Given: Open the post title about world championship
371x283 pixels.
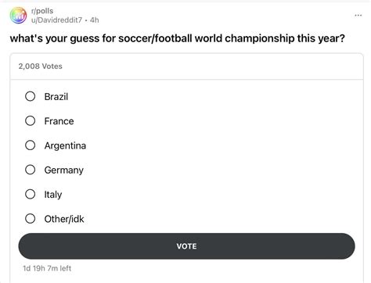Looking at the screenshot, I should [178, 38].
